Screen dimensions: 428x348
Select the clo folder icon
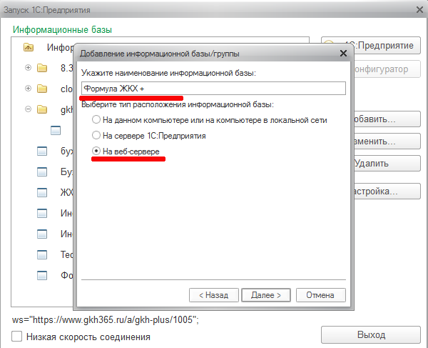pos(42,89)
